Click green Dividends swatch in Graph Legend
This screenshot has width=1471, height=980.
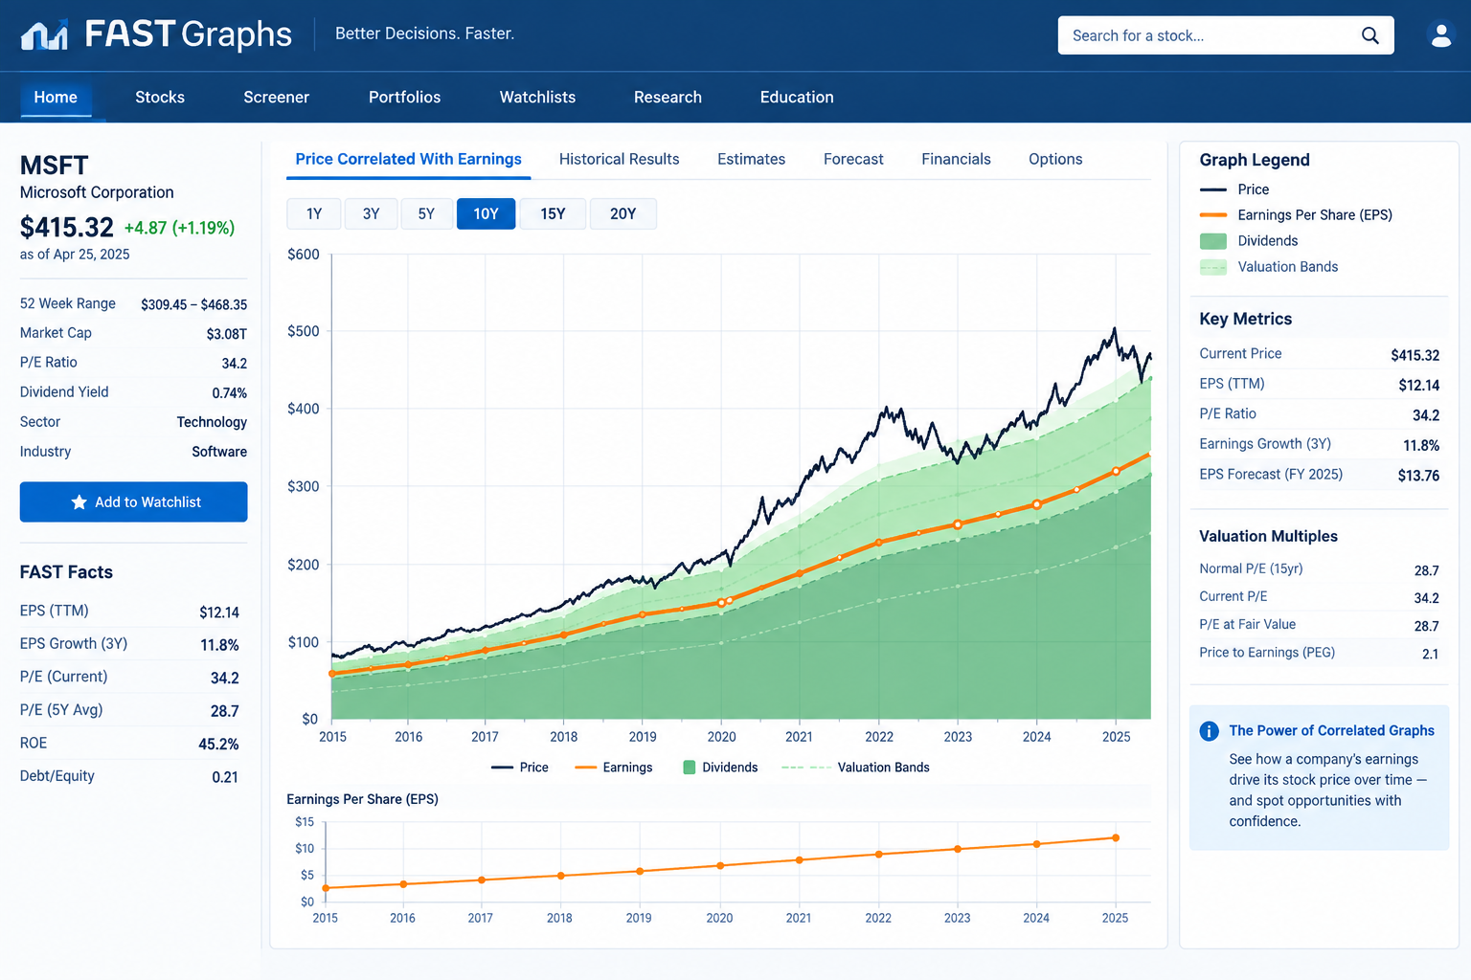point(1213,241)
